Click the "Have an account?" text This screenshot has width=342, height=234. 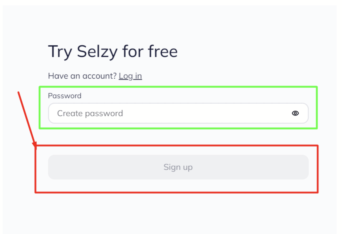[x=82, y=76]
